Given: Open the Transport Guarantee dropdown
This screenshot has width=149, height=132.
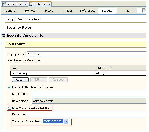Looking at the screenshot, I should [66, 121].
